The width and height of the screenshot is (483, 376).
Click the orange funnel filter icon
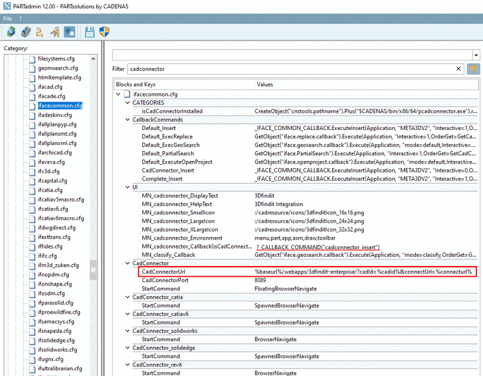tap(473, 69)
